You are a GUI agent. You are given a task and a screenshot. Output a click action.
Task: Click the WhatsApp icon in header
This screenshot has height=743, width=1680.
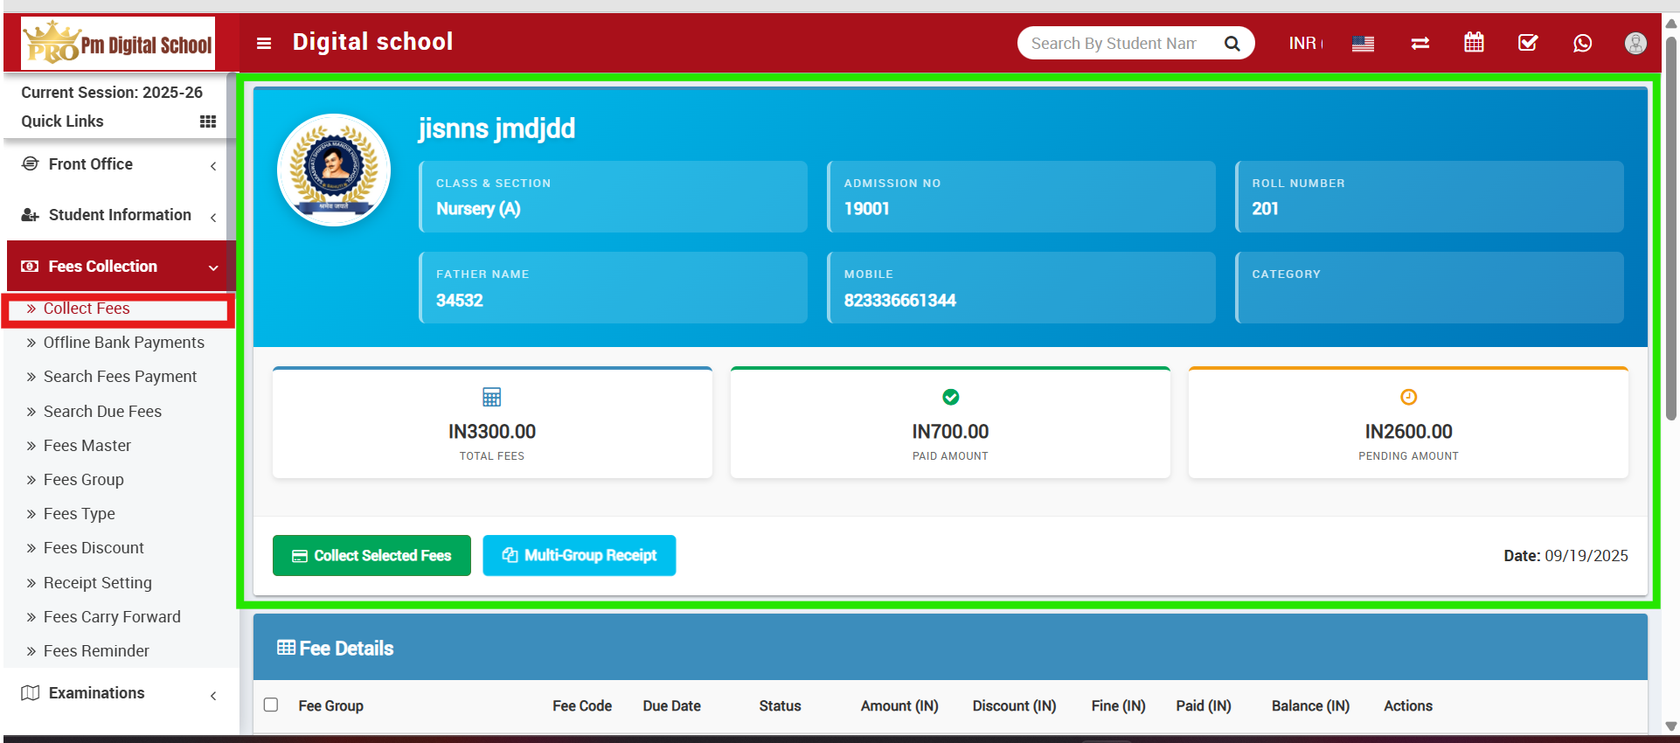click(x=1582, y=44)
